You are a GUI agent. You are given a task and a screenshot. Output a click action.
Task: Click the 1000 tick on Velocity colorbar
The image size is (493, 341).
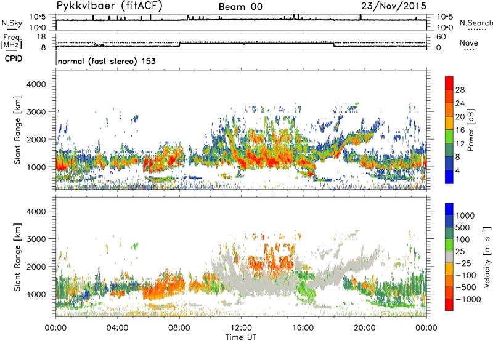point(465,215)
